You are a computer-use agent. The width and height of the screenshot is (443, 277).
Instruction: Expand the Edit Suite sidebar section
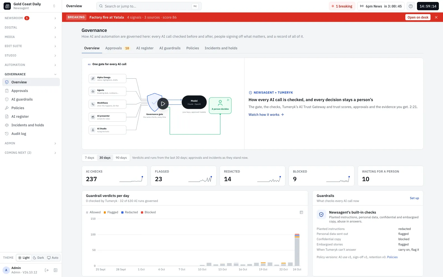(31, 46)
